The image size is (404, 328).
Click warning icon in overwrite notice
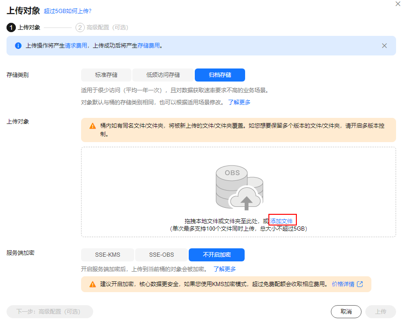click(x=93, y=126)
